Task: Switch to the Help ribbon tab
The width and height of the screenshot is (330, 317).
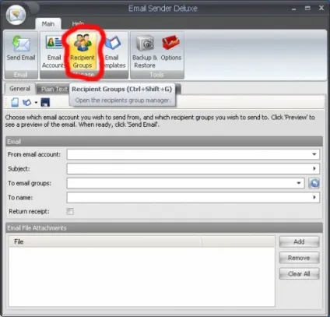Action: click(x=78, y=24)
